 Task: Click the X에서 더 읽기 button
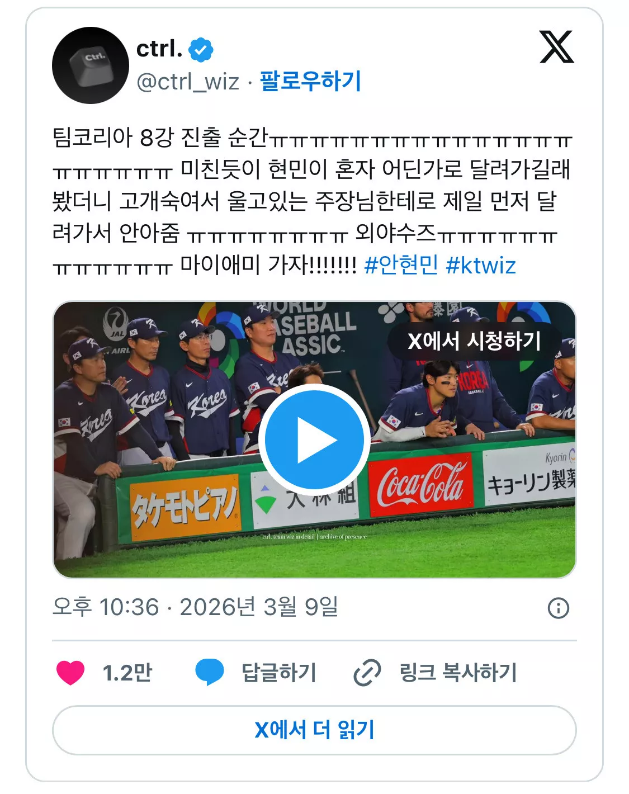click(314, 730)
